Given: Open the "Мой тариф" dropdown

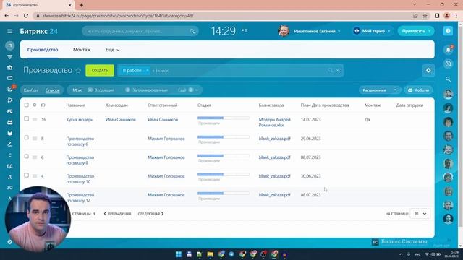Looking at the screenshot, I should point(372,31).
